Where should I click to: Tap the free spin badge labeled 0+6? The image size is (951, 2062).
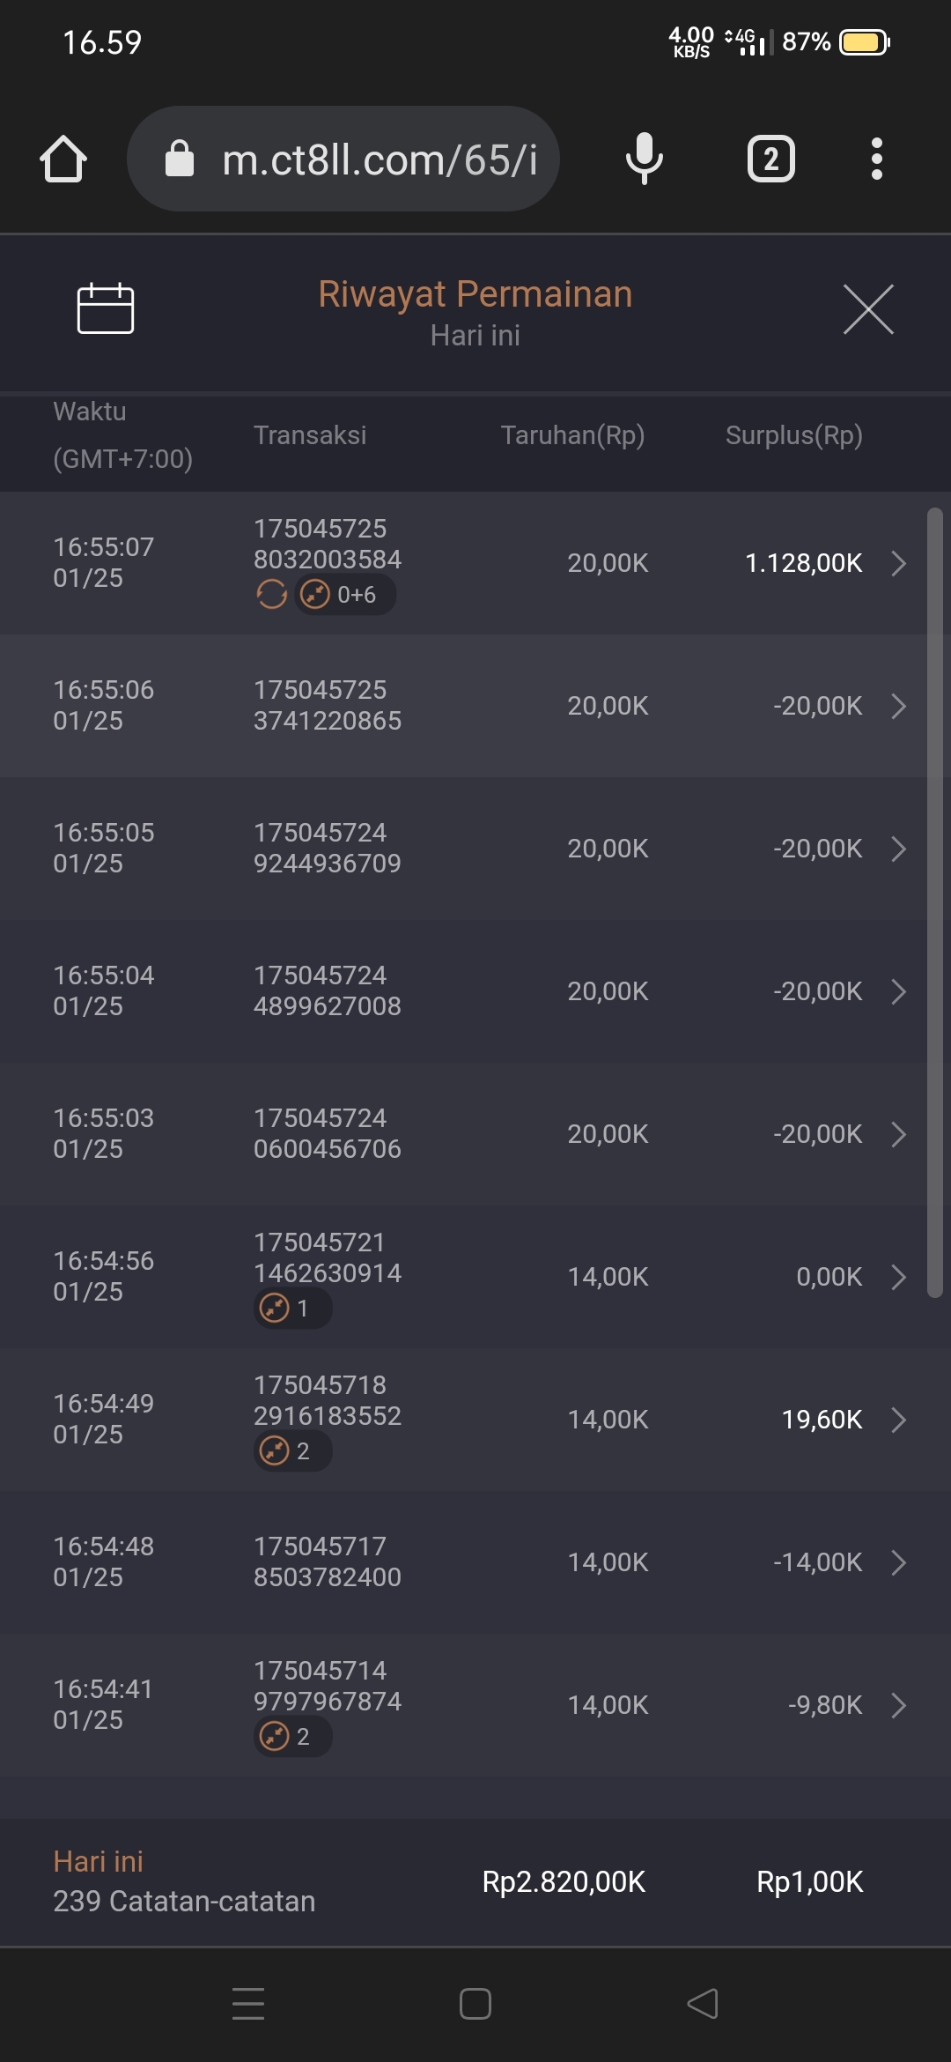coord(344,595)
